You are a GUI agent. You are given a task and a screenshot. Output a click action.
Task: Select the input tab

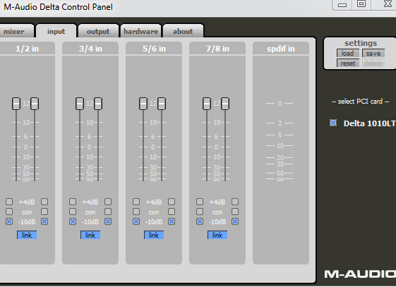click(56, 31)
